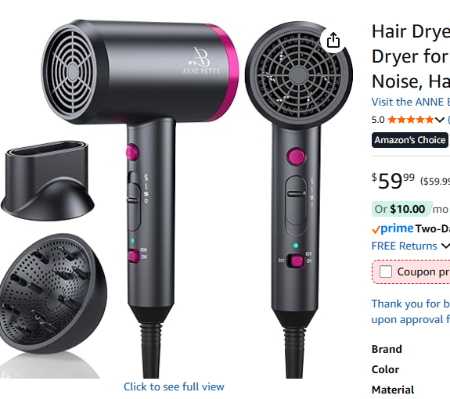Click the FREE Returns link
This screenshot has height=399, width=450.
coord(404,246)
